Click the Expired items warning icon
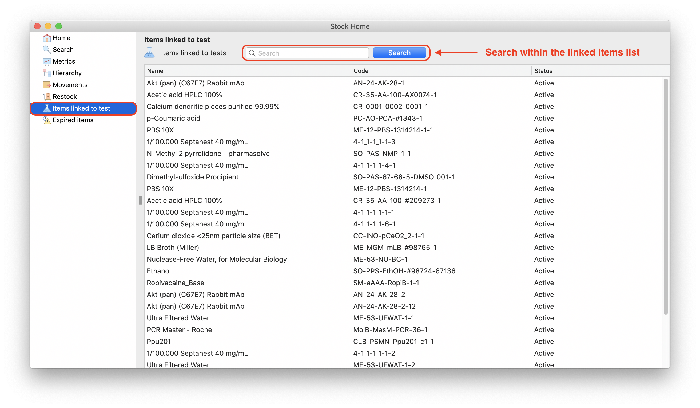This screenshot has height=408, width=700. pos(47,120)
